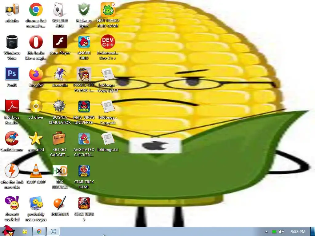Open the 'CockCleaner' CCleaner icon
Image resolution: width=315 pixels, height=236 pixels.
point(12,139)
